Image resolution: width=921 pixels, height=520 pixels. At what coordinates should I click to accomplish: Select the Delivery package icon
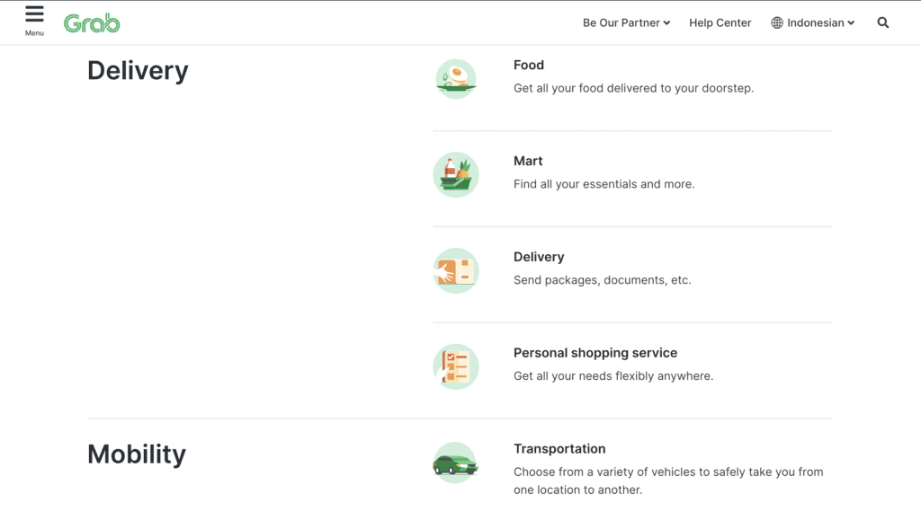tap(456, 271)
